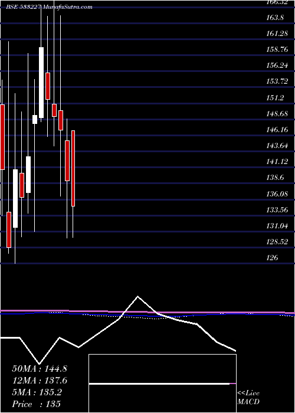295x413 pixels.
Task: Click the 161.28 price axis label
Action: [277, 34]
